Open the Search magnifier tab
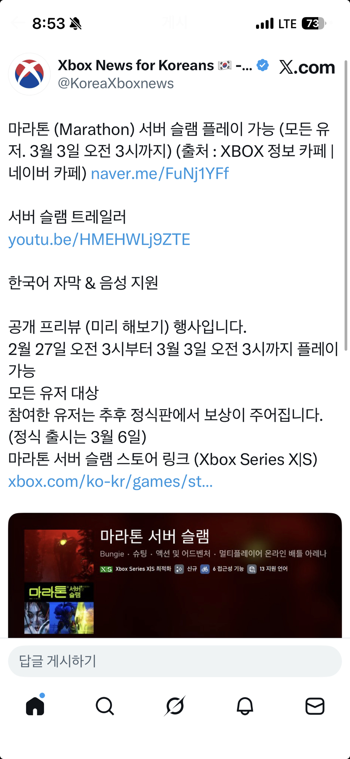The width and height of the screenshot is (350, 759). [105, 706]
